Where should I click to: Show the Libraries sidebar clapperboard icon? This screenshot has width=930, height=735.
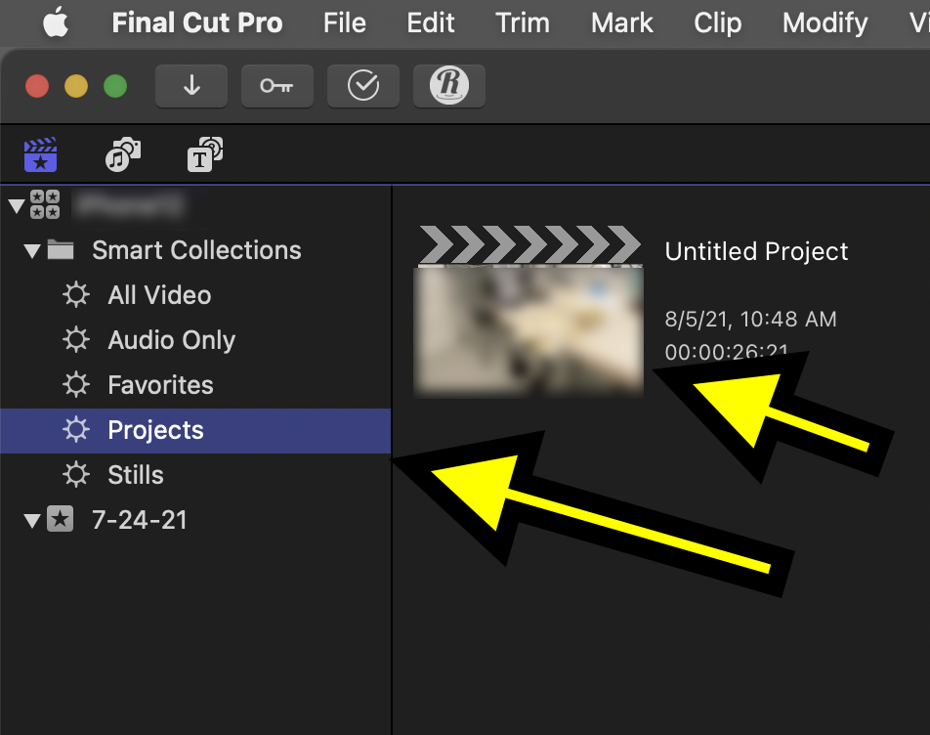[x=40, y=154]
